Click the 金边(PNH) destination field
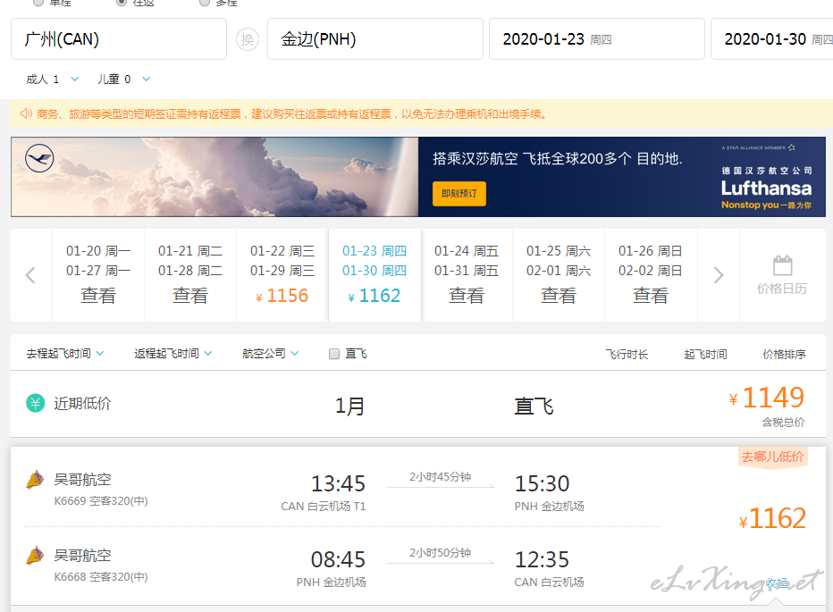The height and width of the screenshot is (612, 833). [375, 39]
